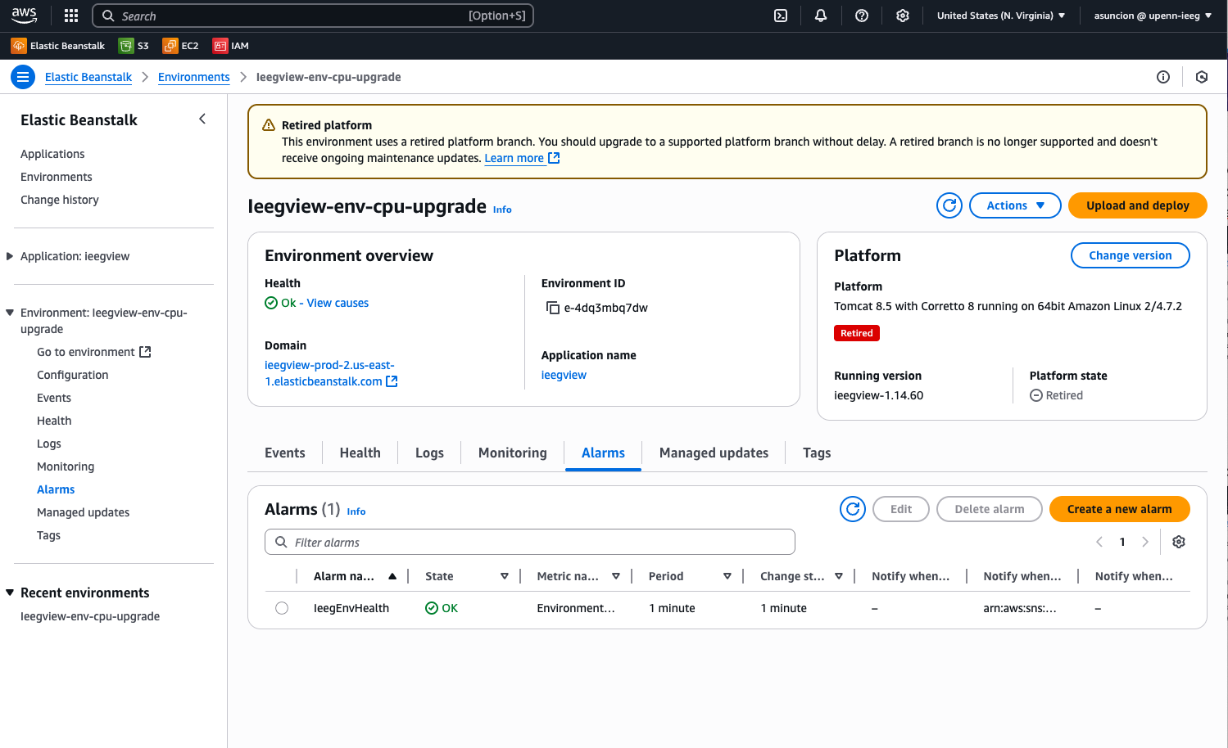Switch to the Logs tab
This screenshot has width=1228, height=748.
[x=429, y=453]
